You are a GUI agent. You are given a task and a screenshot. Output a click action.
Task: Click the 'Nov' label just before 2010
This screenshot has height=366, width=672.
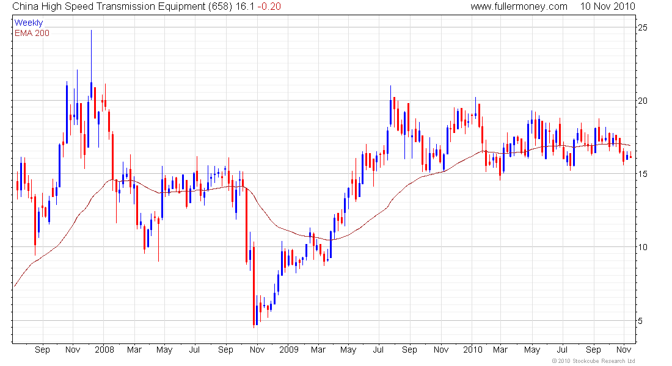tap(441, 350)
